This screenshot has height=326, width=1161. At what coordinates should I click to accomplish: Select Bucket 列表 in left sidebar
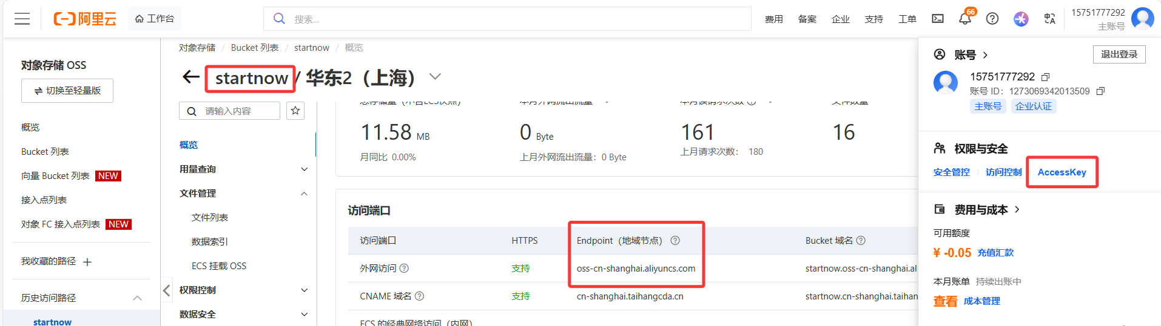(45, 152)
